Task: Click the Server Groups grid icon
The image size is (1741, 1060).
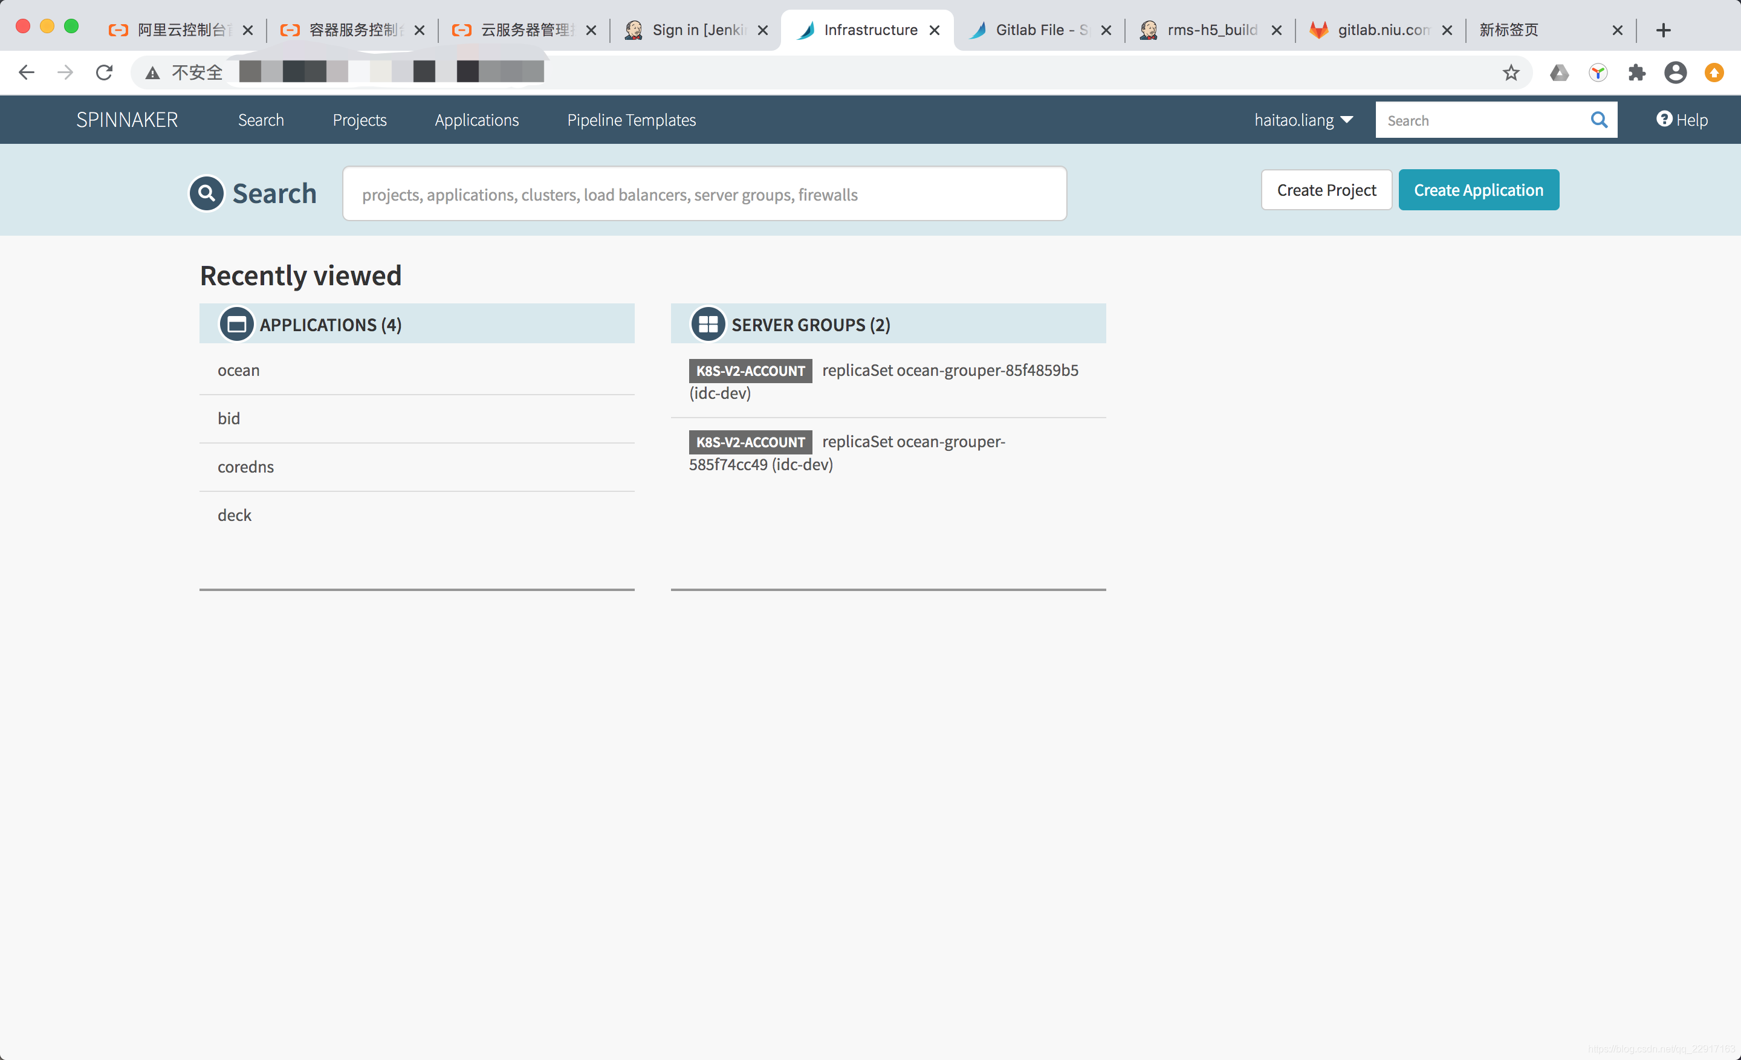Action: (707, 324)
